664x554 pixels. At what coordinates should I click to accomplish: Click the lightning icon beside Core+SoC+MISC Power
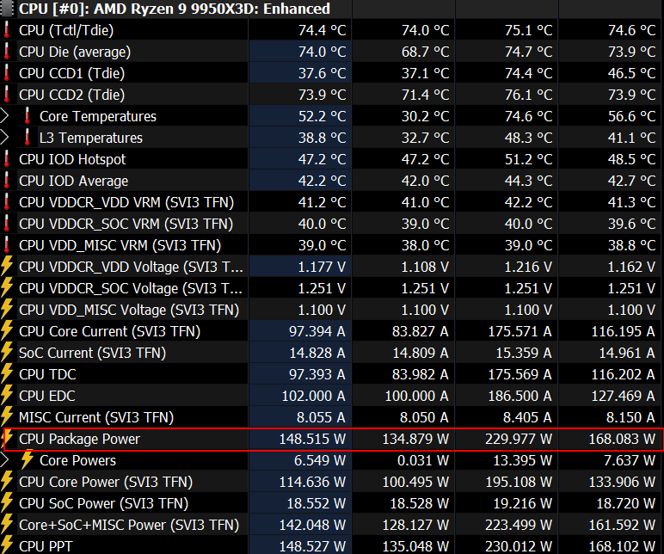[7, 526]
